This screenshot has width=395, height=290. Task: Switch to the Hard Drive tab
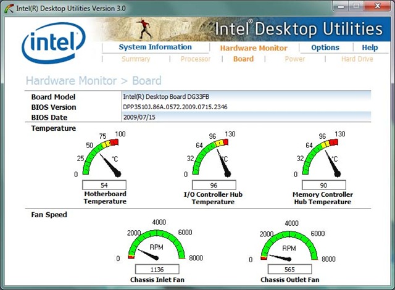pyautogui.click(x=357, y=59)
